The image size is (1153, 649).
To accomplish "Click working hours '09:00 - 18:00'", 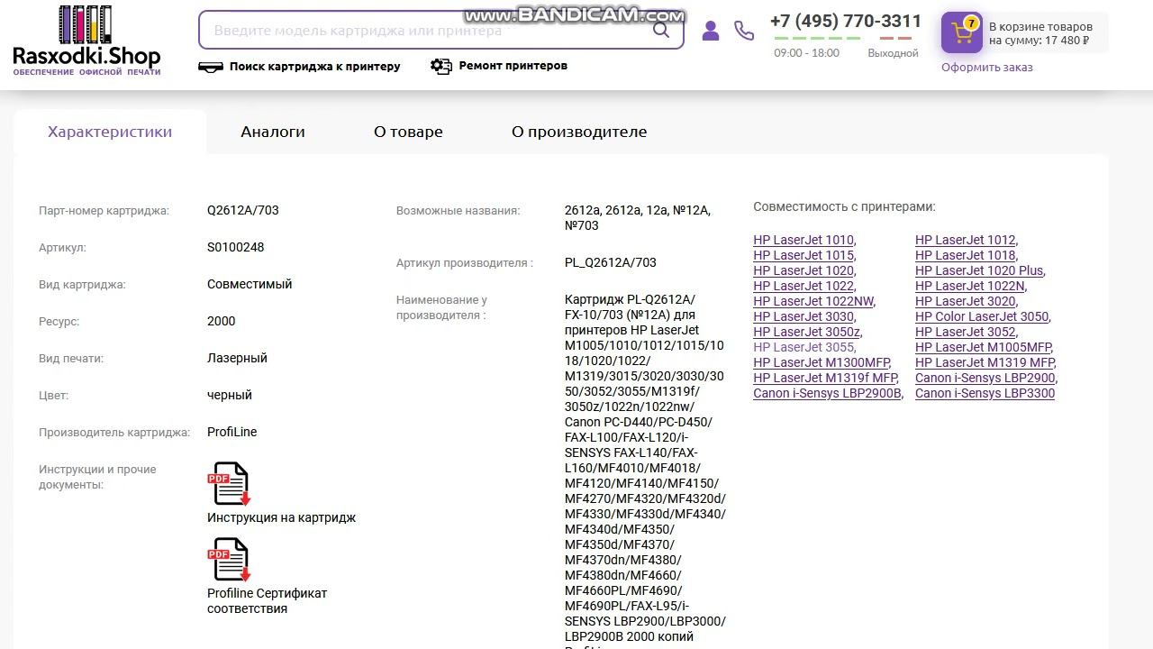I will tap(806, 53).
